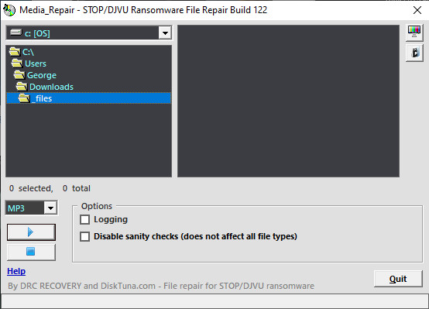Image resolution: width=429 pixels, height=309 pixels.
Task: Start the repair with the play button
Action: point(31,232)
